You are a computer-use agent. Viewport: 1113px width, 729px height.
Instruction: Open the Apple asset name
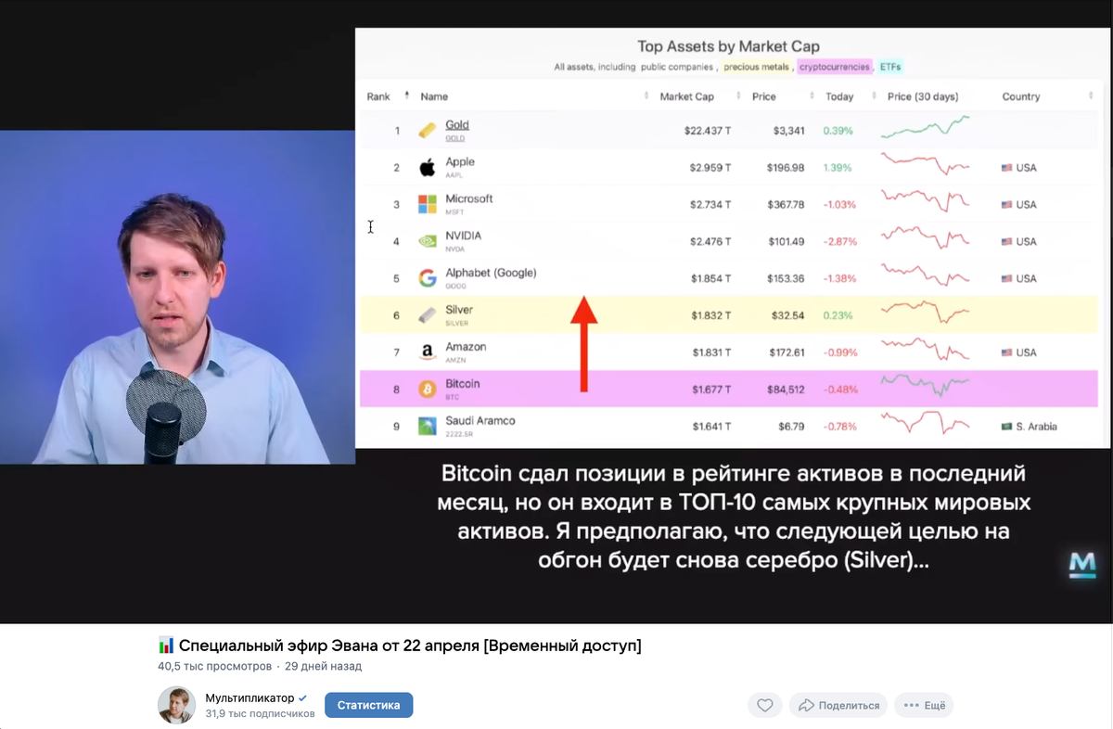460,162
